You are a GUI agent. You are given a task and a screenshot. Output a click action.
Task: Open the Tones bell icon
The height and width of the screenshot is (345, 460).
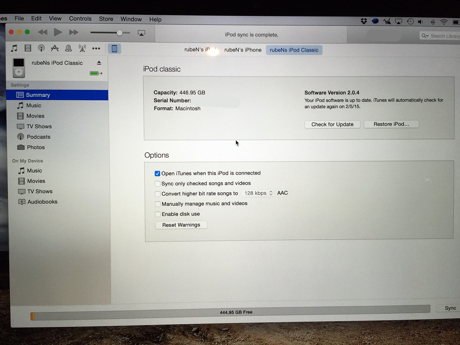pos(68,48)
